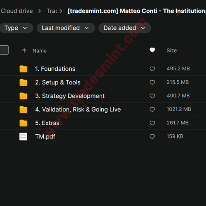
Task: Sort by Name column header
Action: tap(40, 51)
